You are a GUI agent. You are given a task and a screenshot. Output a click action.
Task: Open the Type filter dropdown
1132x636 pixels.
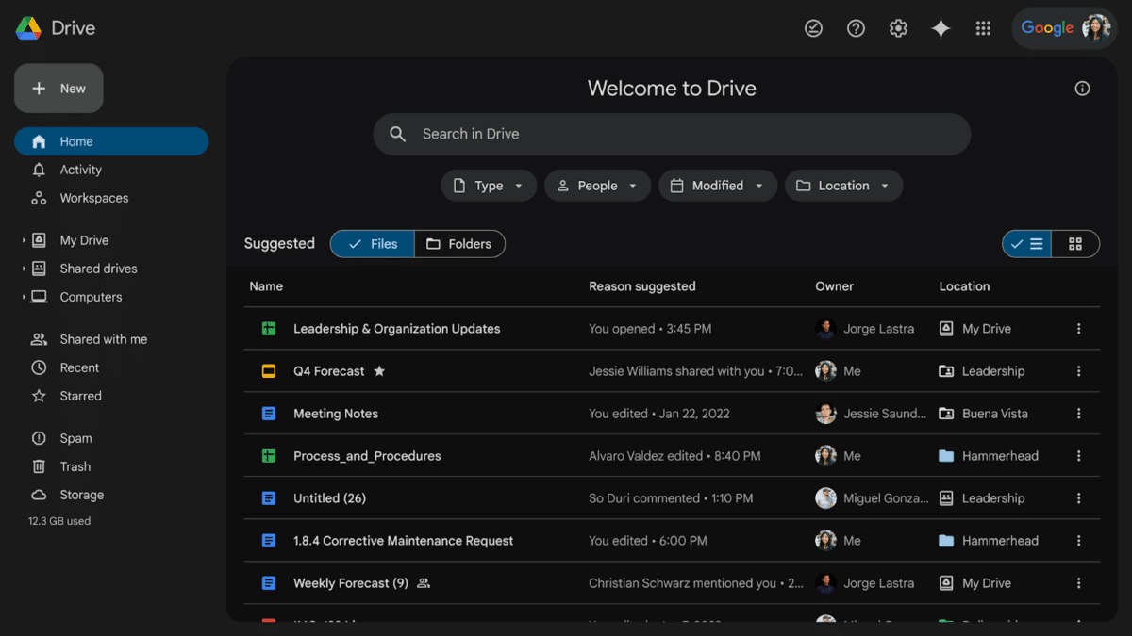489,186
